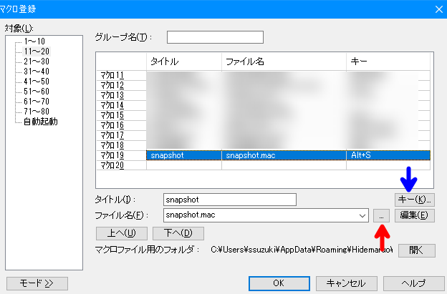This screenshot has height=294, width=447.
Task: Click the キャンセル button
Action: point(347,283)
